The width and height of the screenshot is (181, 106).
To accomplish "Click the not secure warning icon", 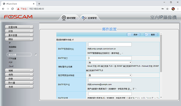I will coord(18,9).
